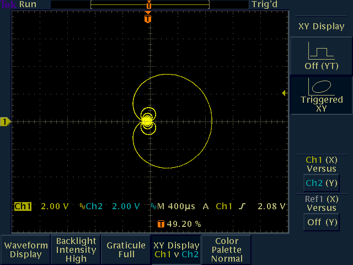Click the record view bar at top
This screenshot has width=353, height=265.
click(150, 4)
